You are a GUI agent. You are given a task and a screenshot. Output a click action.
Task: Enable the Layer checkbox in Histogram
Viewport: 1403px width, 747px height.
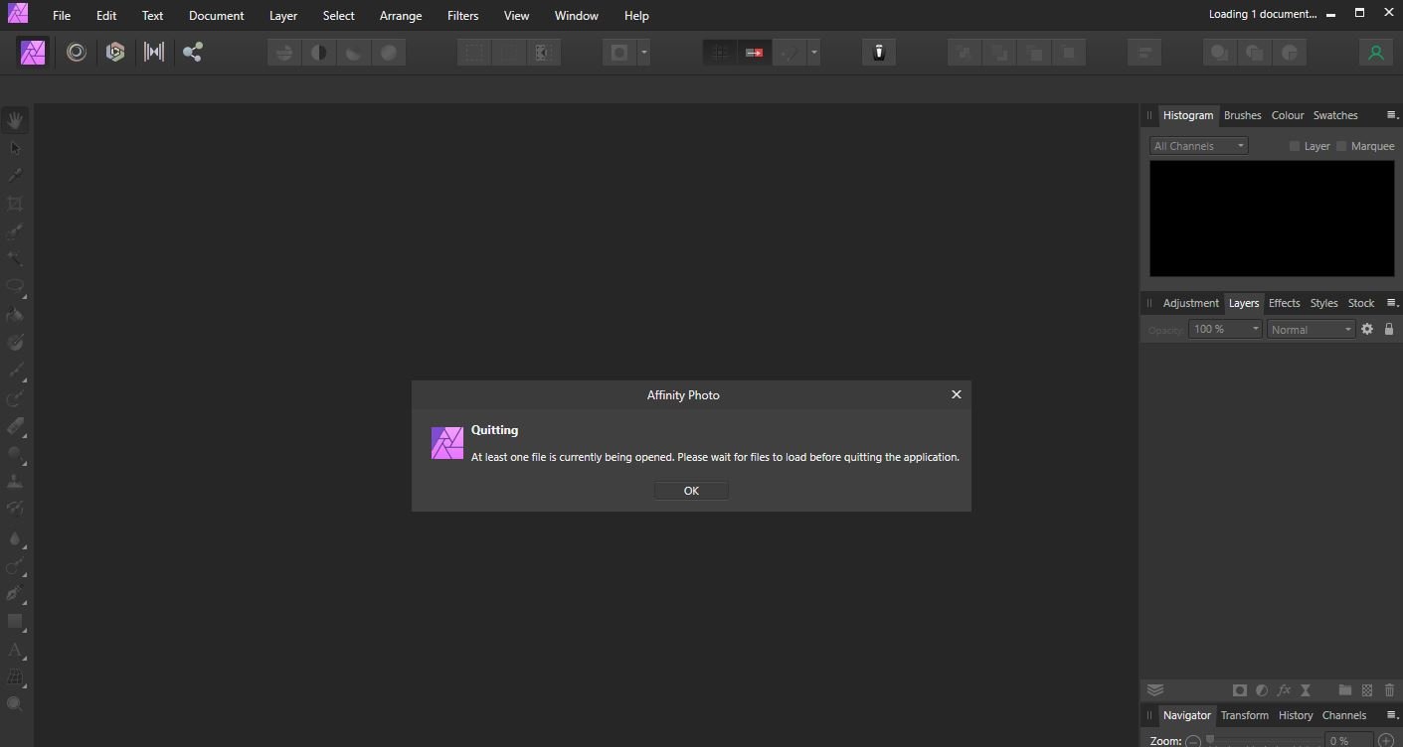(x=1295, y=146)
